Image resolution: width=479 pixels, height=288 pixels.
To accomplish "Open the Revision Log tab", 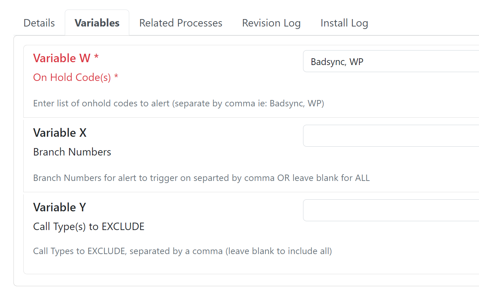I will point(271,23).
